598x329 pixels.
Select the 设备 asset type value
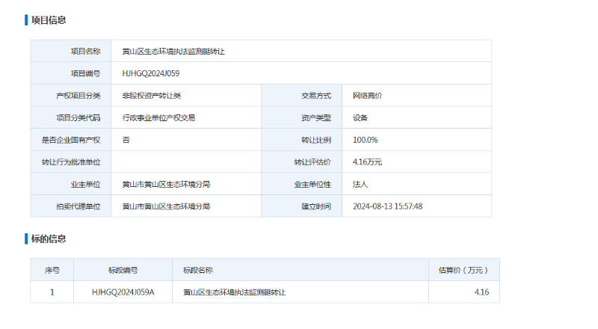click(360, 117)
